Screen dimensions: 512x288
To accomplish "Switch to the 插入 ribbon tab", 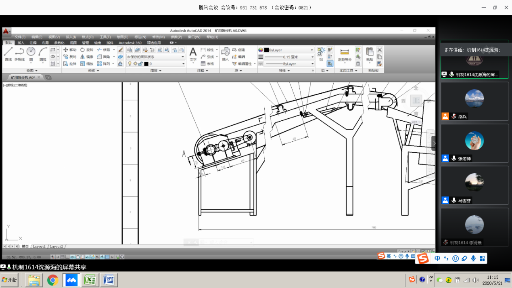I will pos(21,43).
